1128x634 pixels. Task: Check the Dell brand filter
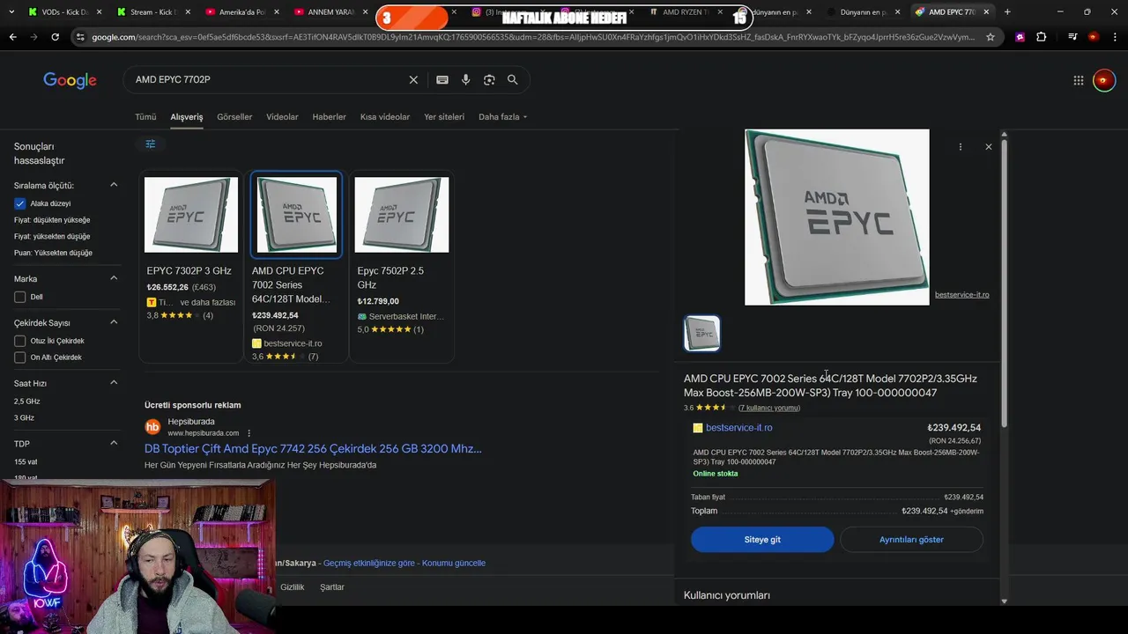(19, 297)
